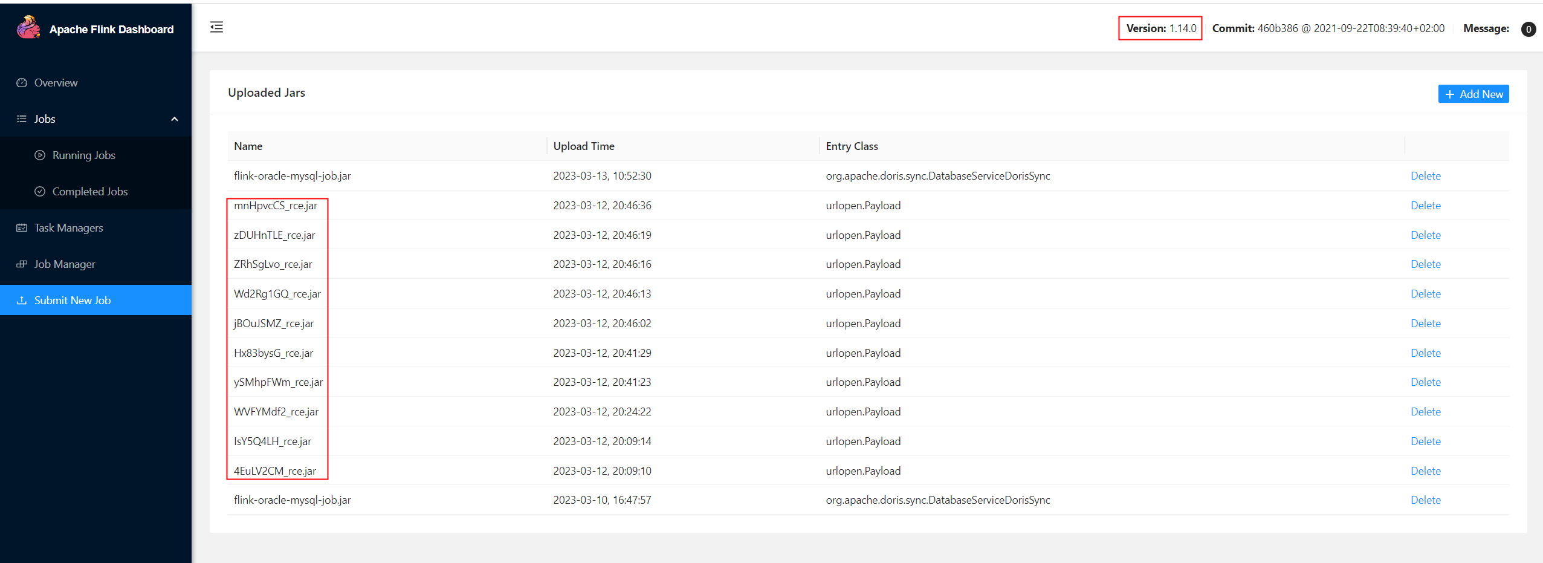Delete the IsY5Q4LH_rce.jar entry
The width and height of the screenshot is (1543, 563).
(x=1426, y=441)
